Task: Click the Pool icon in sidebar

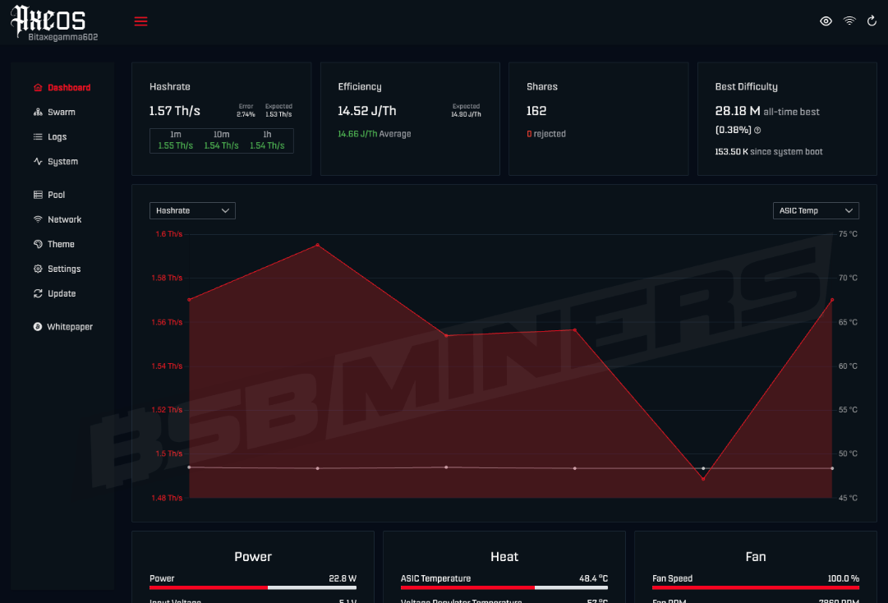Action: coord(38,195)
